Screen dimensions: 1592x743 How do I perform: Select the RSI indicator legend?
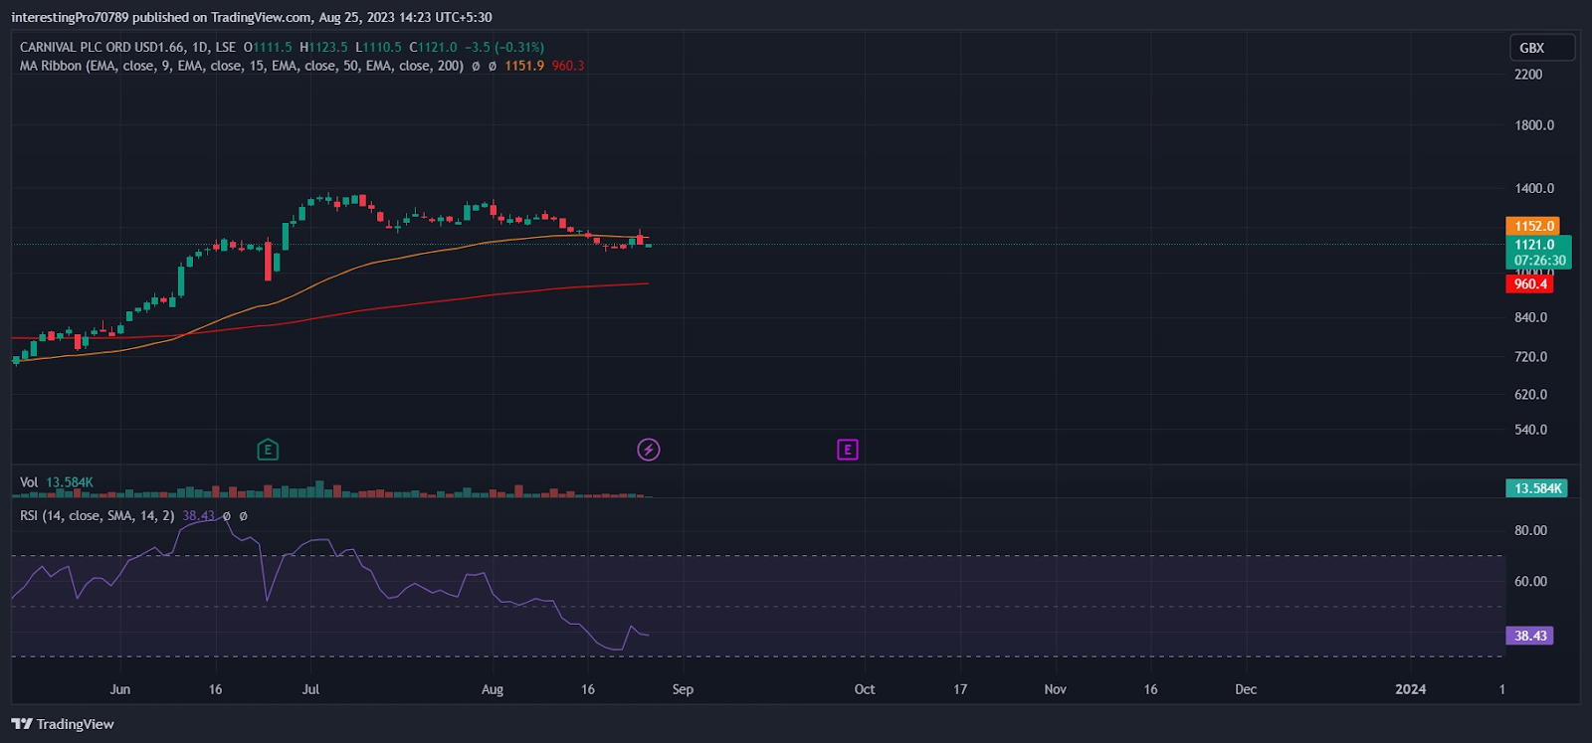click(x=98, y=515)
